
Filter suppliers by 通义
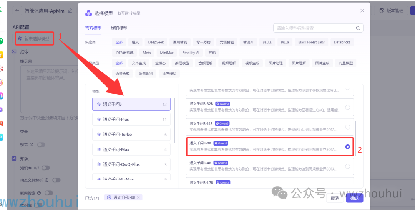pyautogui.click(x=135, y=42)
